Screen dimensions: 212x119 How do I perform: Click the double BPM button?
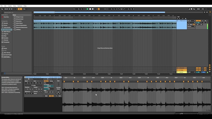coord(53,92)
